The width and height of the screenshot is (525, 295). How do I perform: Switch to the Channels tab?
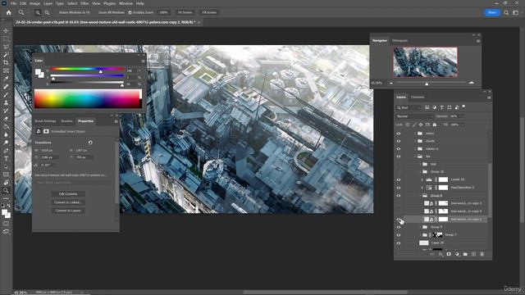(418, 98)
